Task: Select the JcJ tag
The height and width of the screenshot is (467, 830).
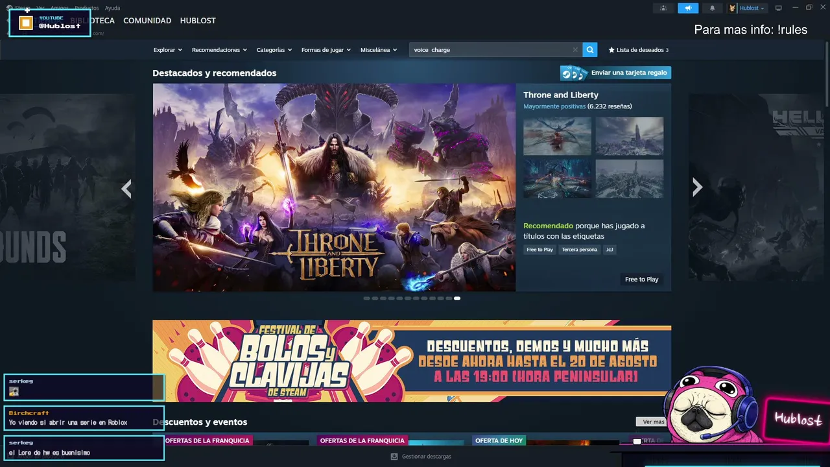Action: 610,250
